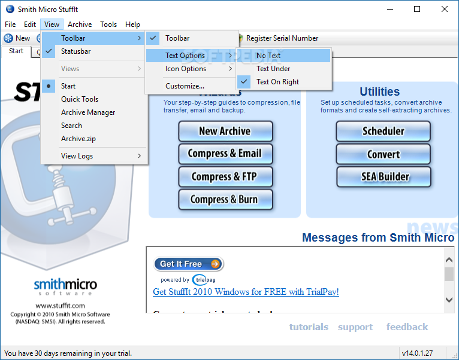459x360 pixels.
Task: Select the Start view radio item
Action: click(x=93, y=86)
